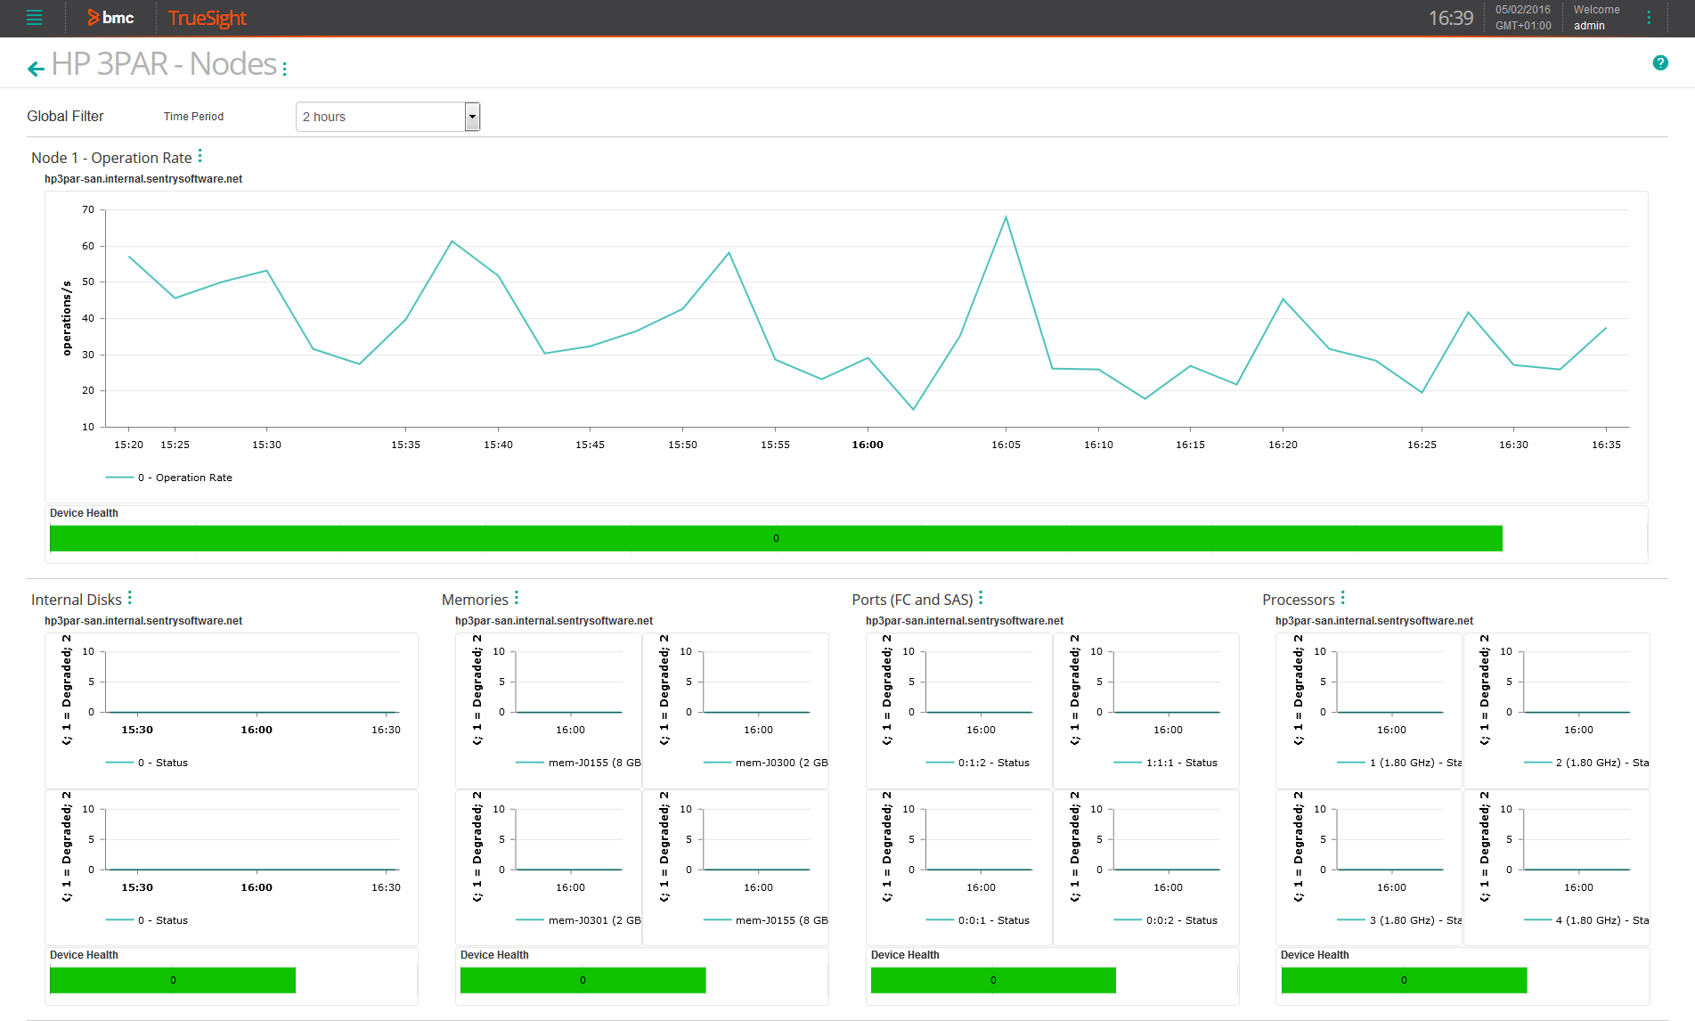Click the 05/02/2016 date in header
Viewport: 1695px width, 1021px height.
pos(1523,10)
